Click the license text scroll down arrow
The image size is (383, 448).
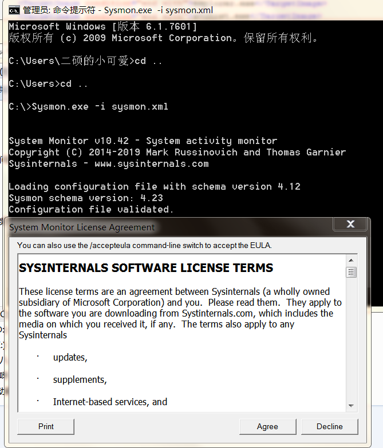[352, 406]
